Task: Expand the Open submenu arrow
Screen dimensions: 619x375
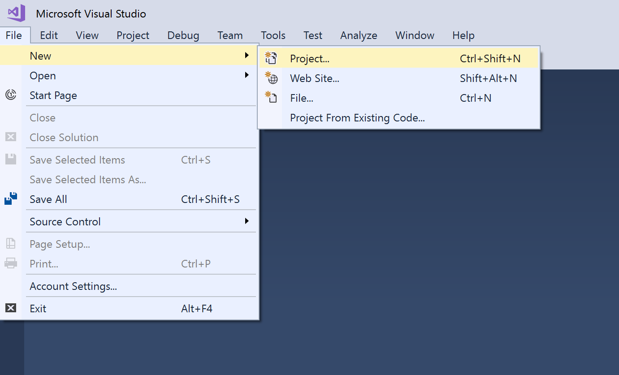Action: click(247, 75)
